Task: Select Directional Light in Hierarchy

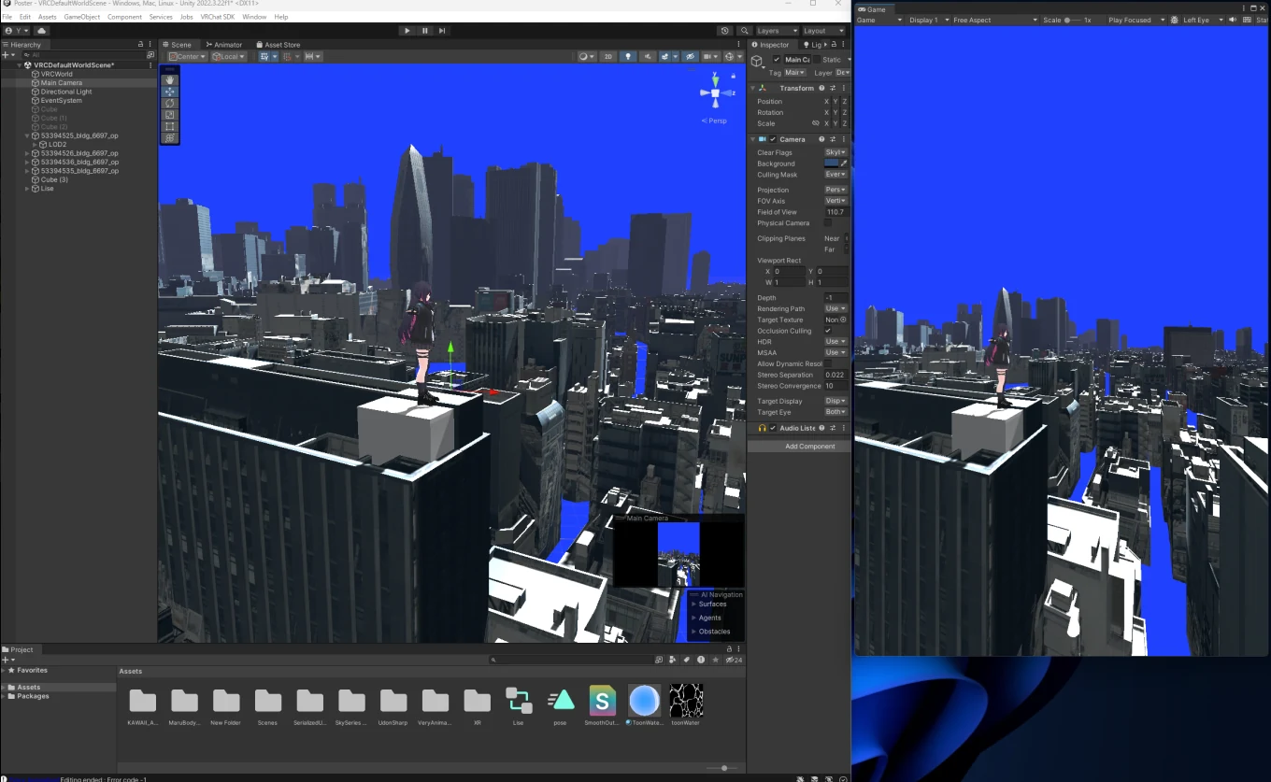Action: point(66,92)
